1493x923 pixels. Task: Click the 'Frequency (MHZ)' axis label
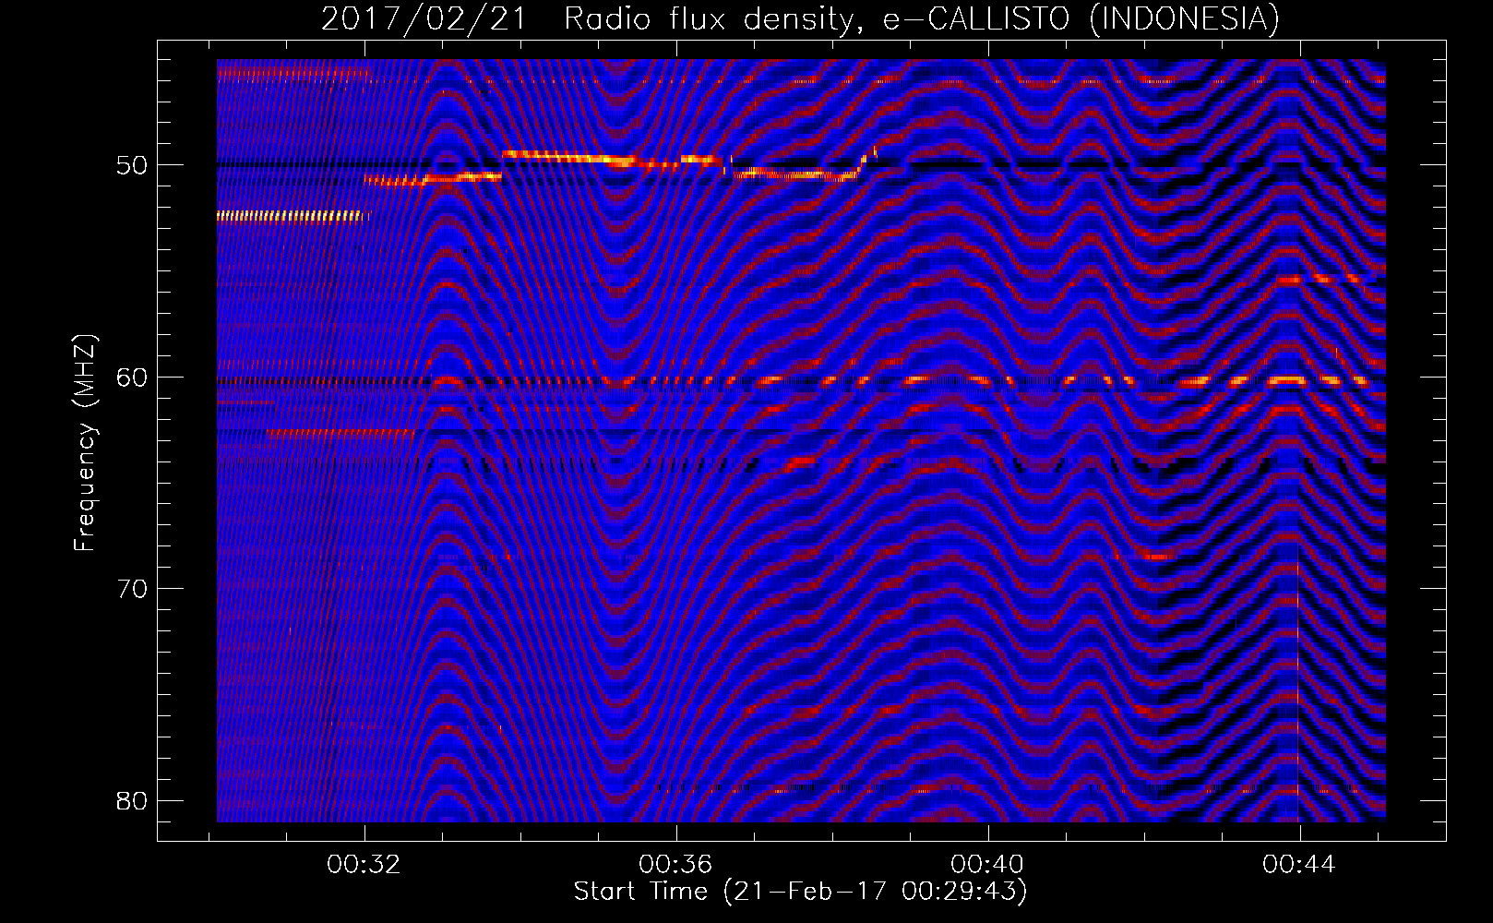[x=85, y=443]
